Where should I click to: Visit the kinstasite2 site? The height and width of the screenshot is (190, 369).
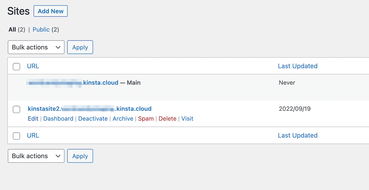[x=187, y=119]
